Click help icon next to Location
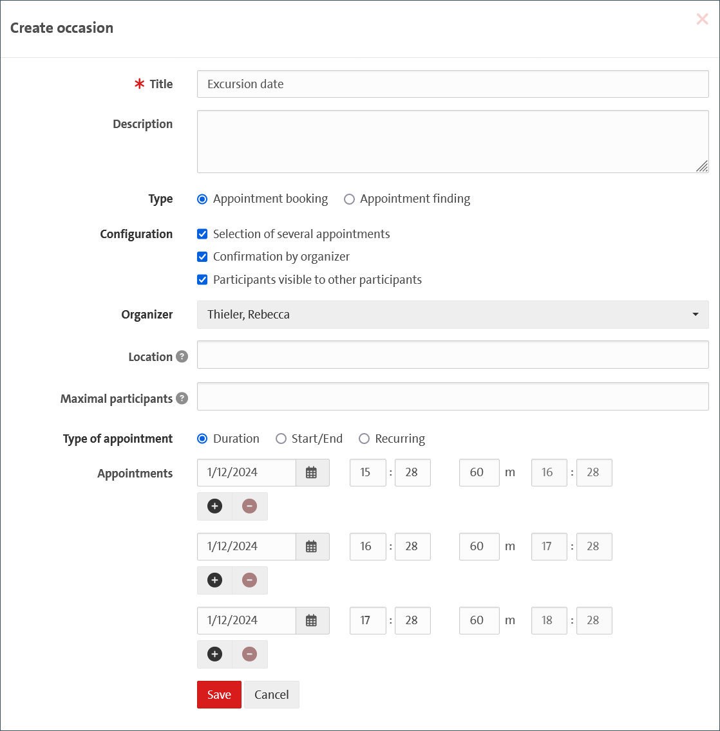 [182, 356]
